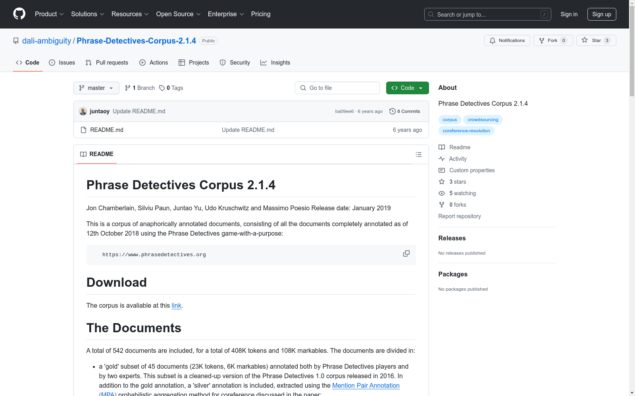The image size is (635, 396).
Task: Click the Fork button
Action: [x=553, y=40]
